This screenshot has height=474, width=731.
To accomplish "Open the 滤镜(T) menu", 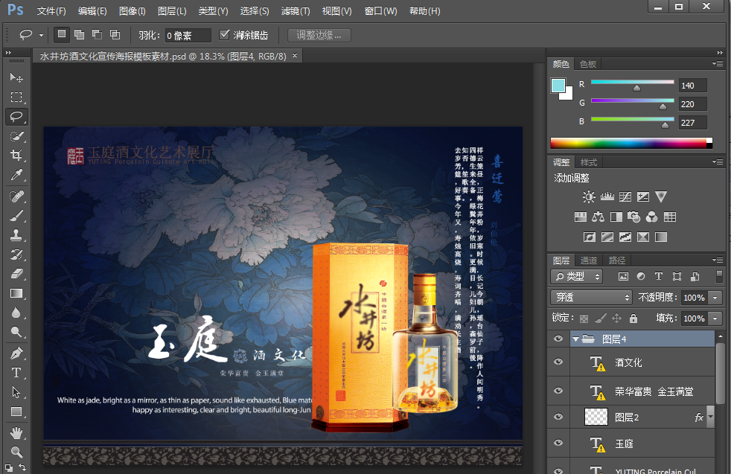I will pyautogui.click(x=295, y=11).
